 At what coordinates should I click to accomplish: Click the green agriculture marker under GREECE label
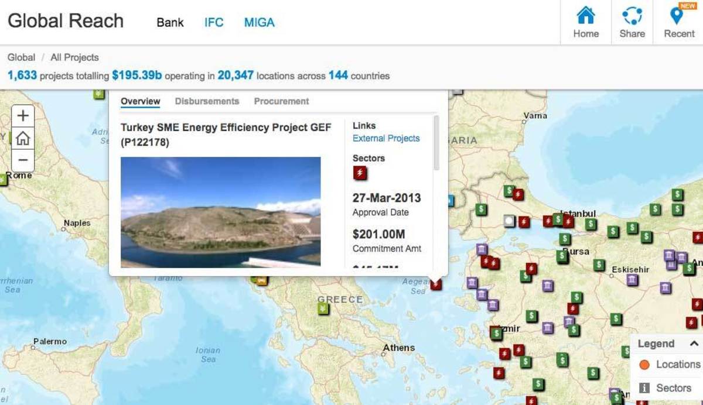tap(323, 308)
